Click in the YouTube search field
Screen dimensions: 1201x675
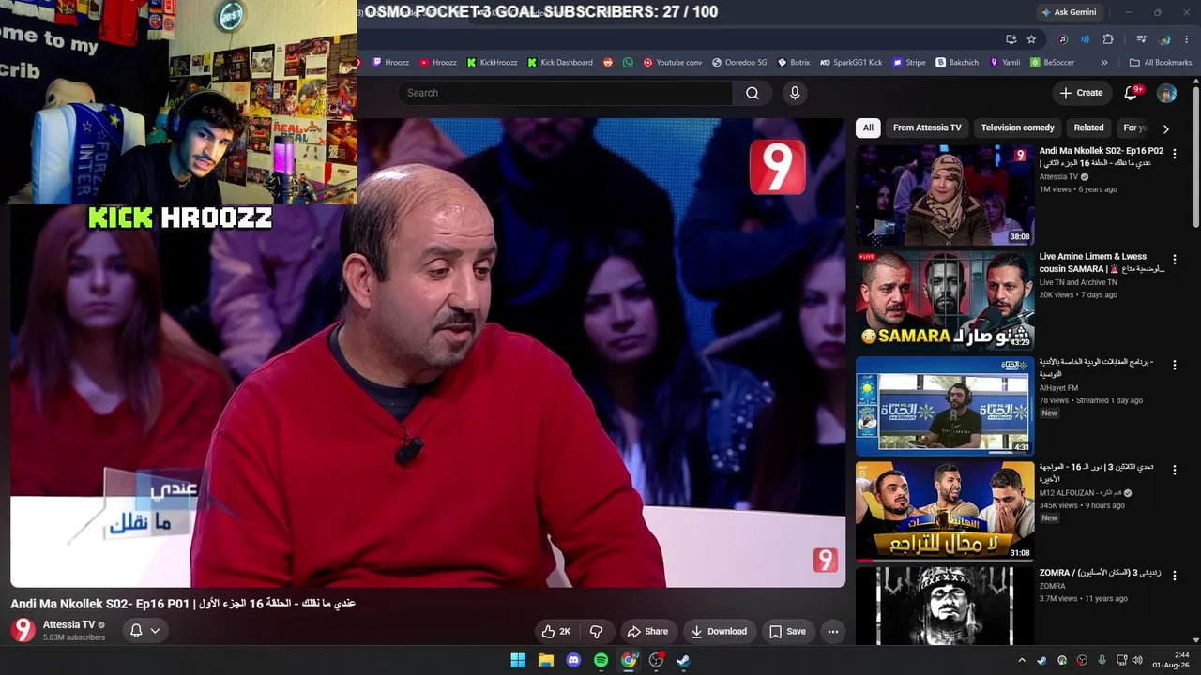pyautogui.click(x=566, y=93)
